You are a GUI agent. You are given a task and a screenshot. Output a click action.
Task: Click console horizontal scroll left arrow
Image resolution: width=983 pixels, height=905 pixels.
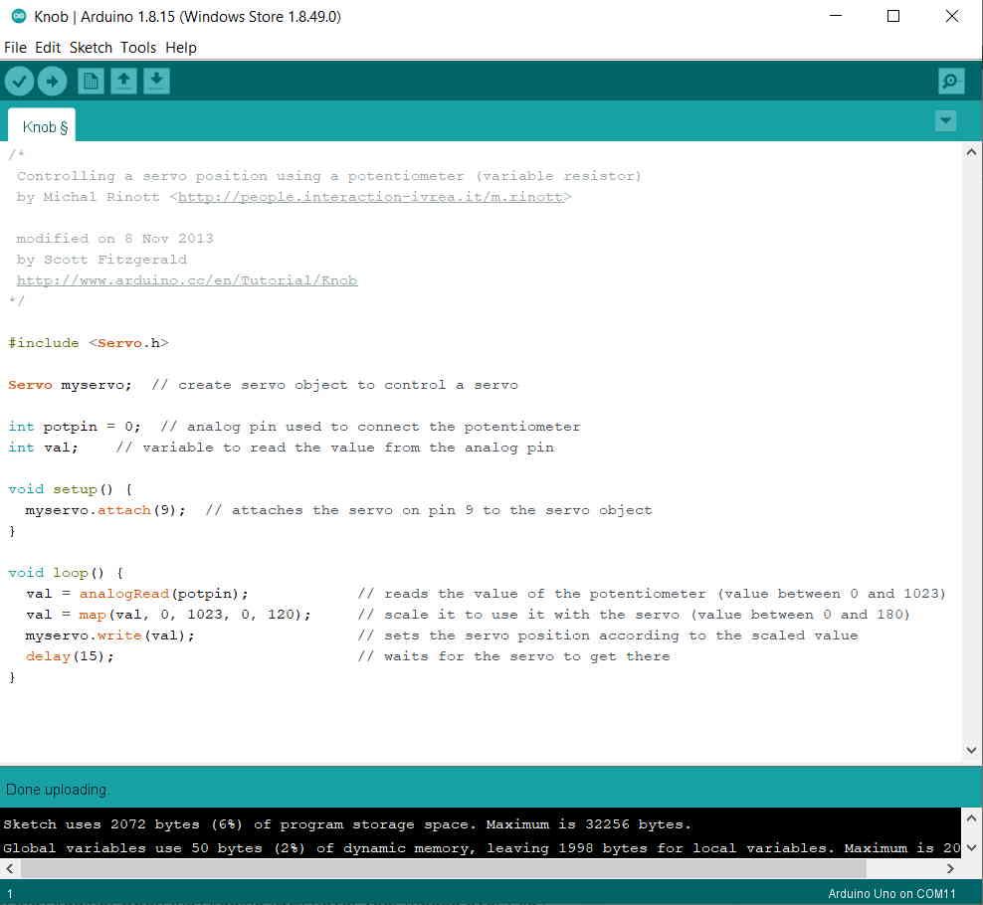tap(9, 868)
